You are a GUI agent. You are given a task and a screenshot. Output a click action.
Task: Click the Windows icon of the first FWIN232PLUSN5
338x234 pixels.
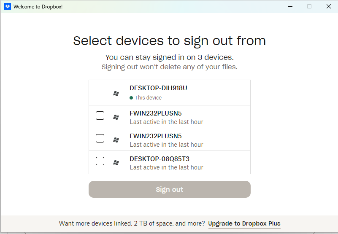[x=116, y=117]
